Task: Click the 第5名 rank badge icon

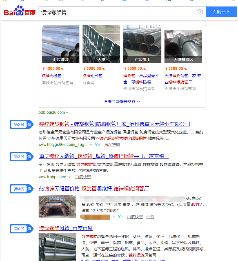Action: point(22,229)
